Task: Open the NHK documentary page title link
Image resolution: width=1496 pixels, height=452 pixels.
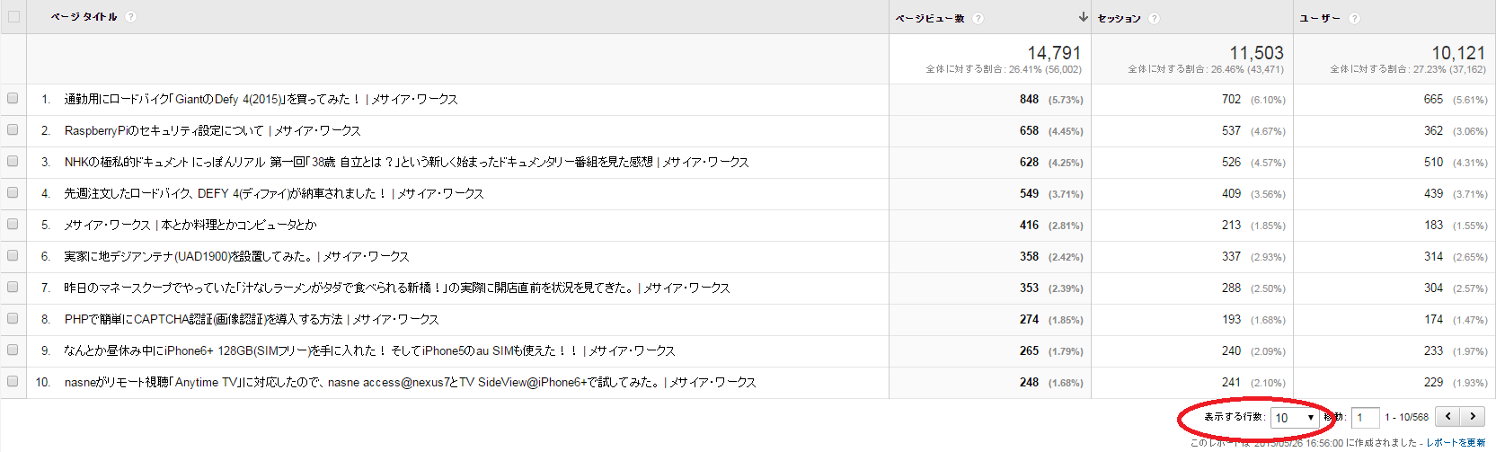Action: 358,162
